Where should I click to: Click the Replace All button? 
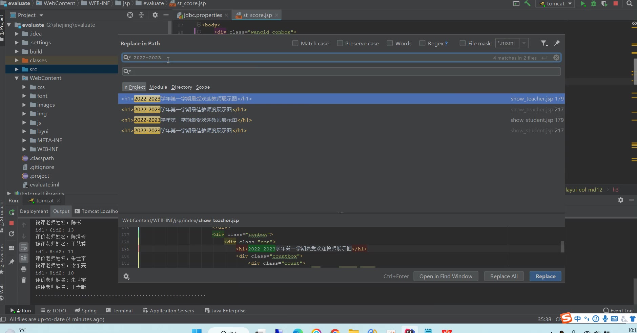(504, 276)
